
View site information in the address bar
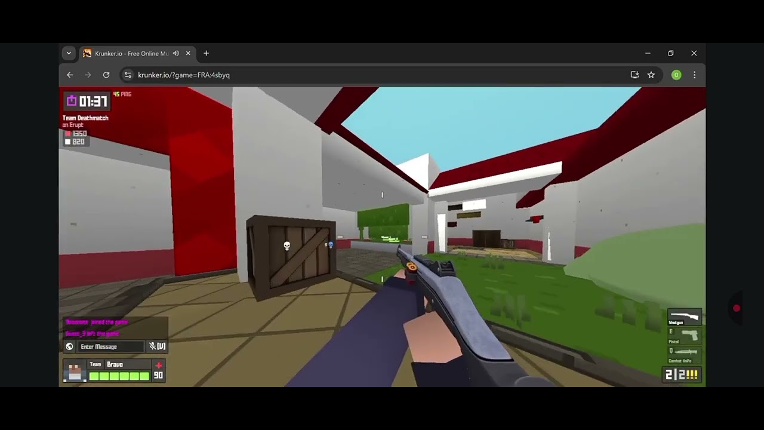128,75
